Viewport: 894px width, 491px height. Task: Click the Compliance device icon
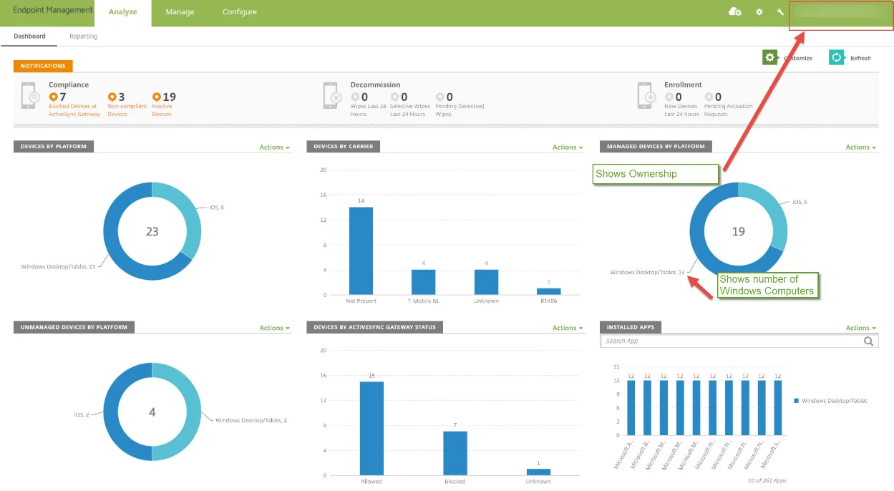pos(29,95)
